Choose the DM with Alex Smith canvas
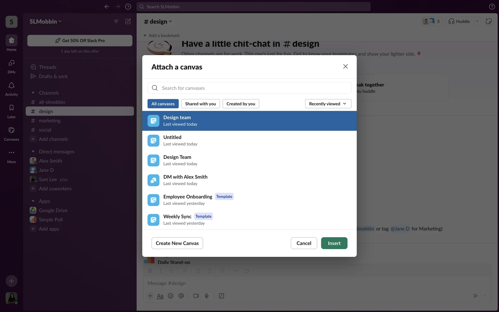 (x=185, y=180)
